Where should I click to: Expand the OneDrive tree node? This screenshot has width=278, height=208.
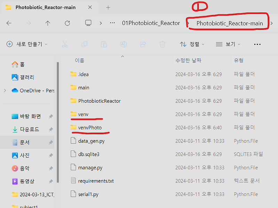coord(5,90)
